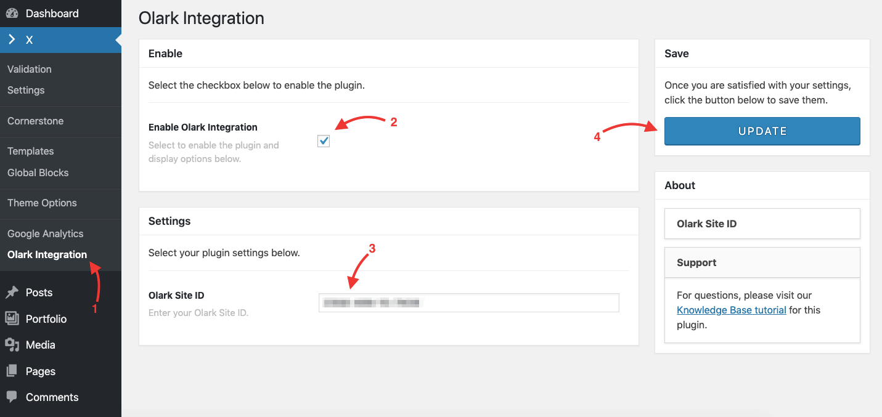Open Portfolio using its sidebar icon

click(x=14, y=318)
